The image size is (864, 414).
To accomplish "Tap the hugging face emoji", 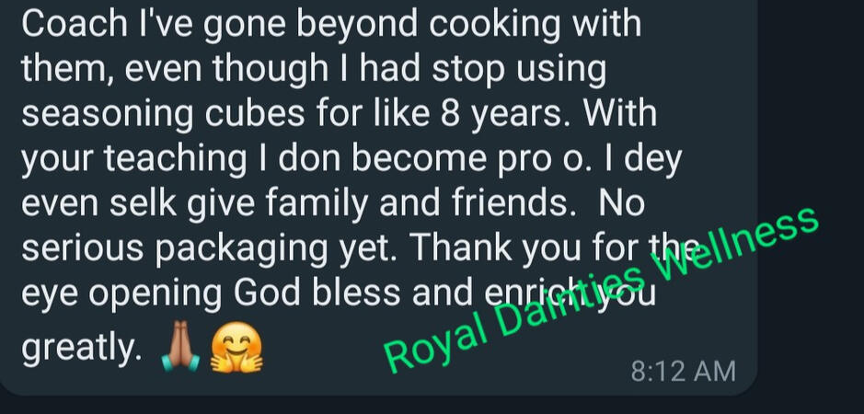I will [x=236, y=347].
